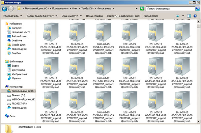This screenshot has width=201, height=133.
Task: Open 'Видео' library
Action: tap(13, 66)
